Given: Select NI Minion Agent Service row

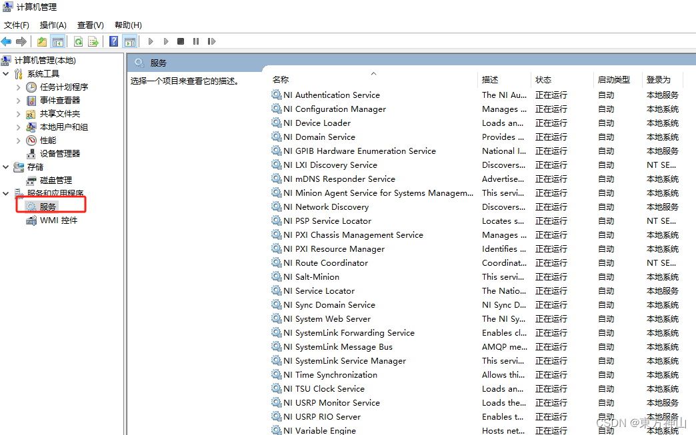Looking at the screenshot, I should [476, 193].
